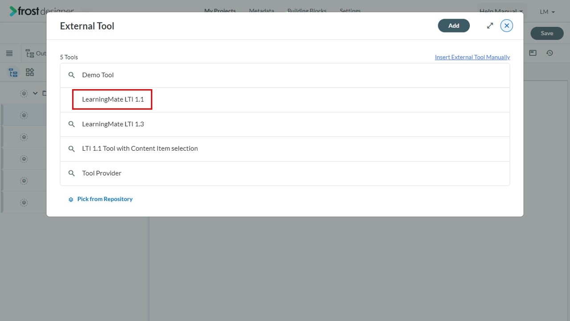
Task: Click search icon beside LTI 1.1 Content Item tool
Action: (71, 148)
